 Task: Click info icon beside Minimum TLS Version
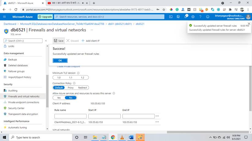(78, 73)
